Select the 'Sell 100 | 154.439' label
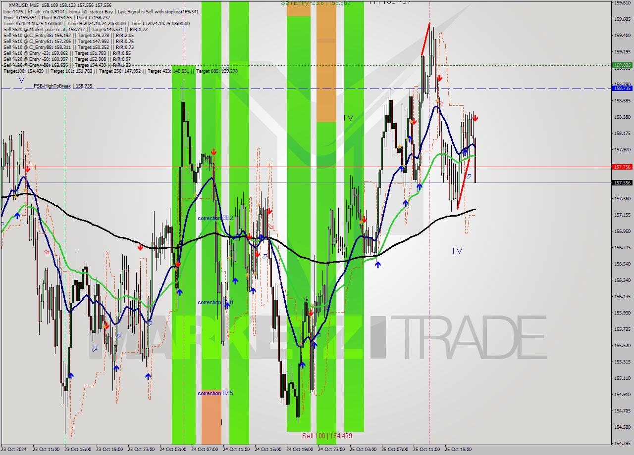 pos(327,436)
